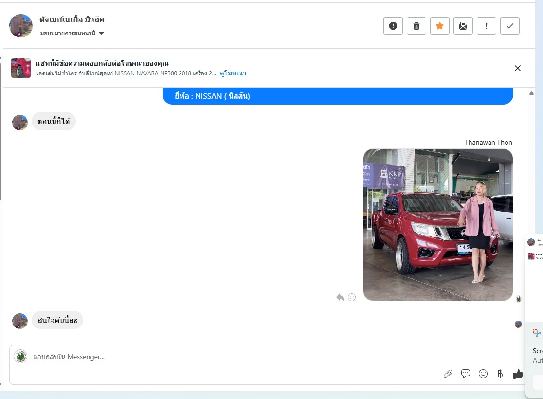Open saved replies speech bubble icon
This screenshot has width=543, height=399.
point(466,374)
